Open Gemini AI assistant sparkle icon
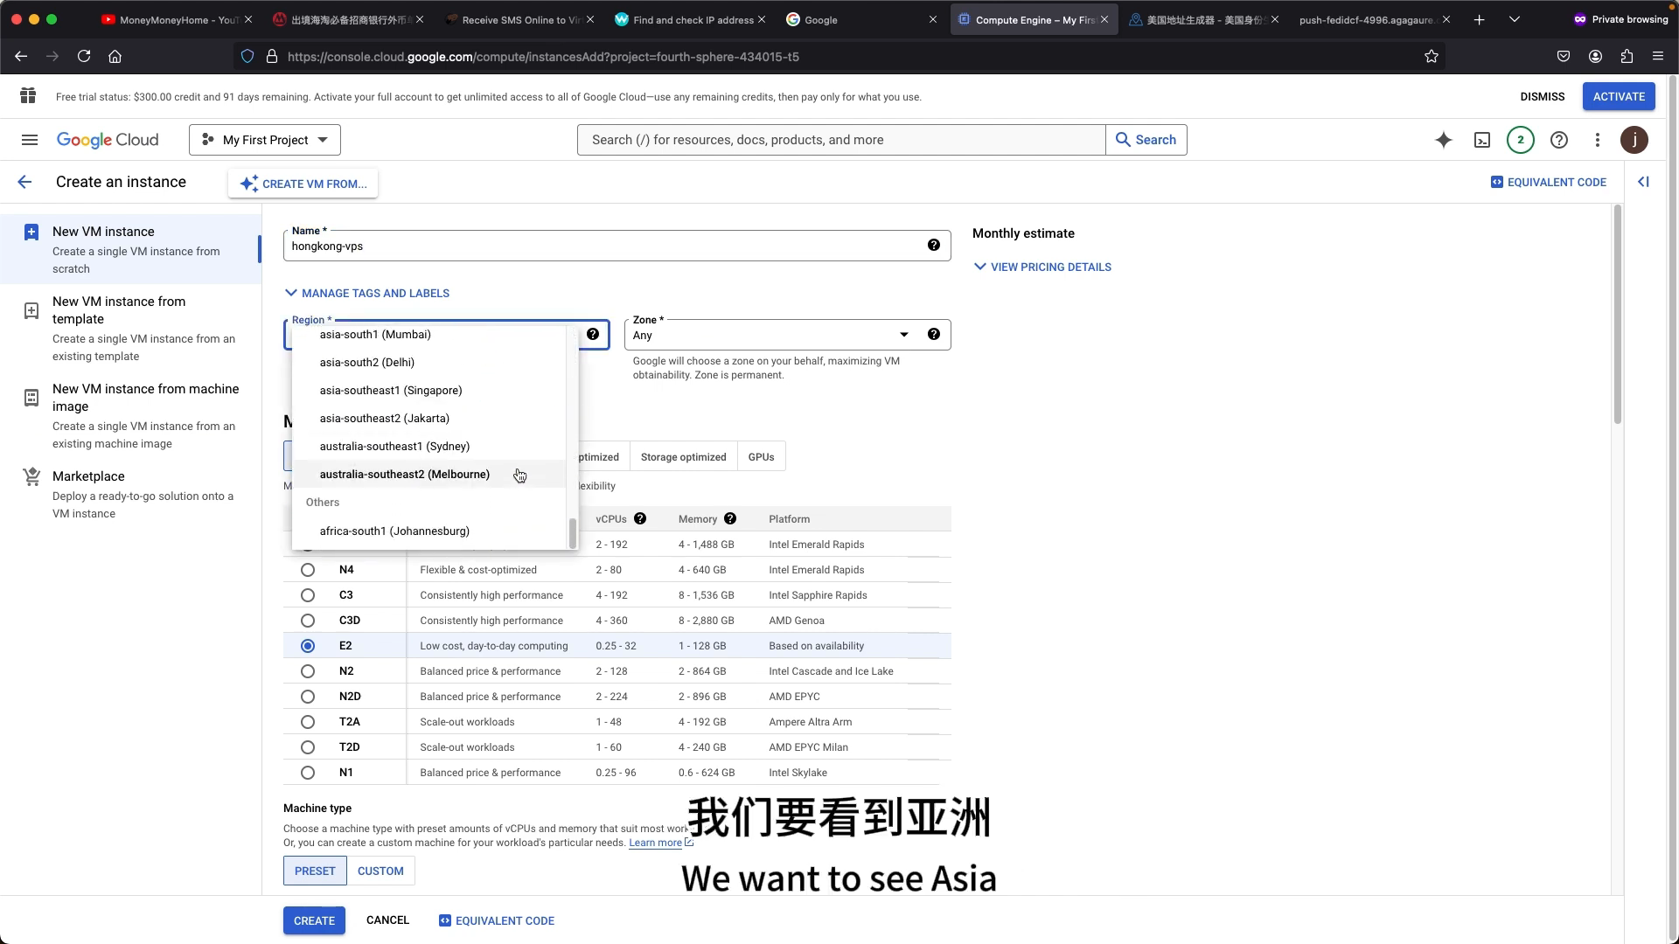This screenshot has width=1679, height=944. coord(1444,140)
